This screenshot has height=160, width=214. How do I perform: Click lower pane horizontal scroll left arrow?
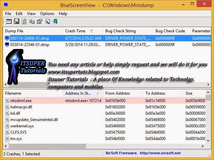[x=6, y=146]
